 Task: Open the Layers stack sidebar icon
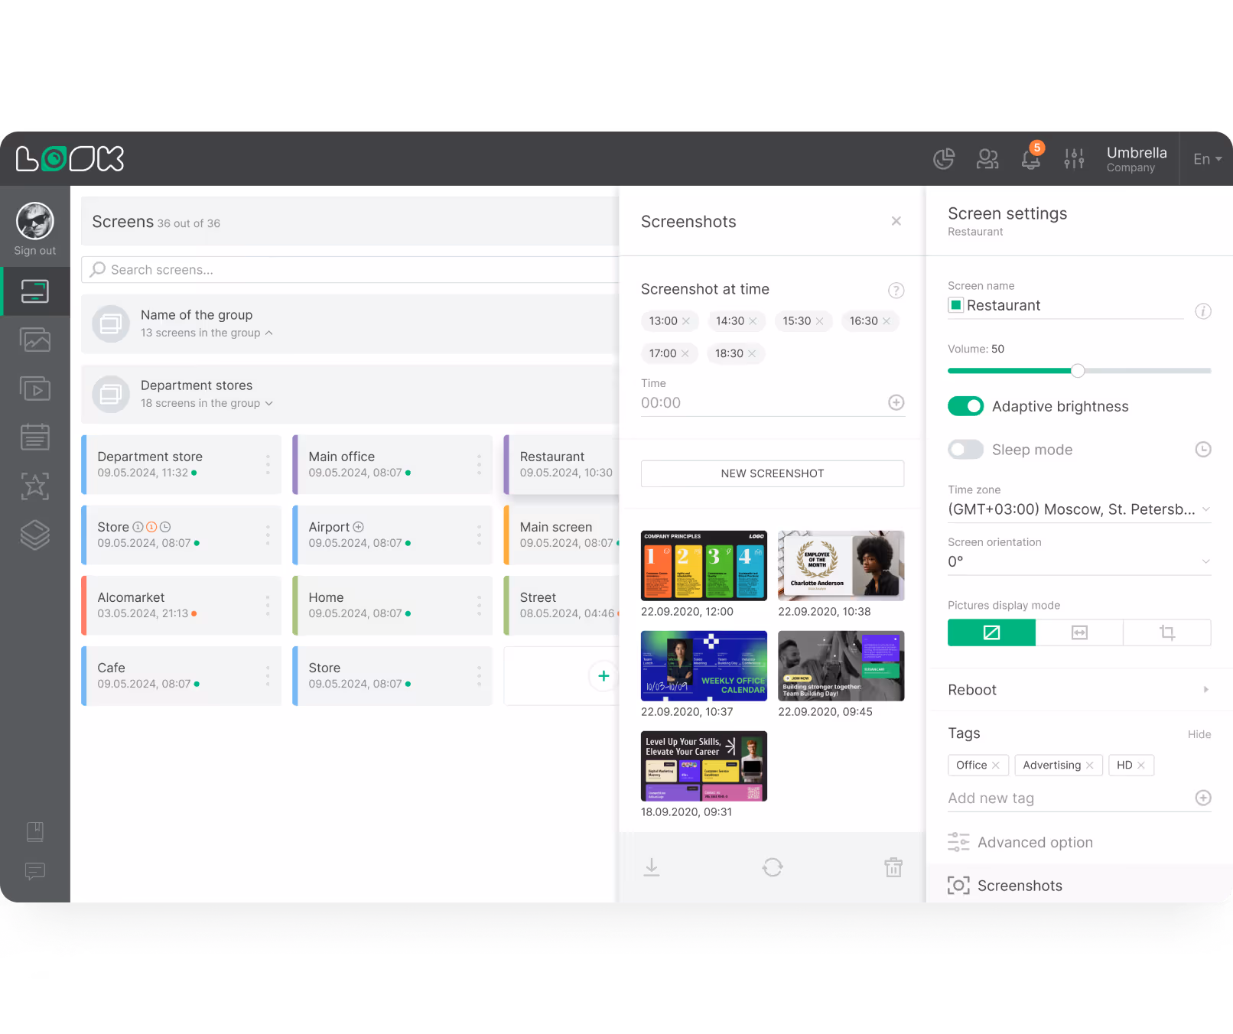point(34,535)
